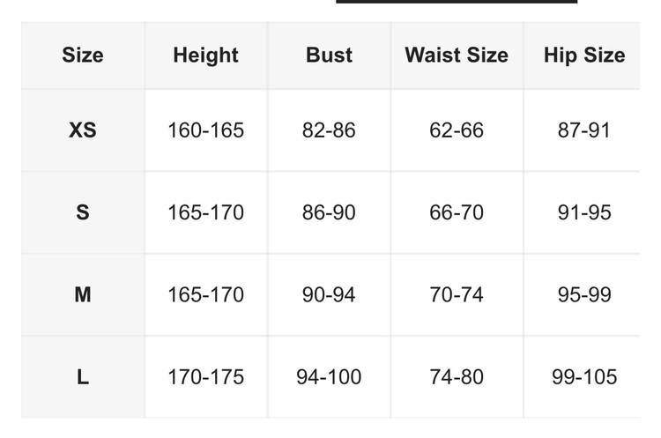Click the 86-90 bust cell
Image resolution: width=661 pixels, height=438 pixels.
pos(329,212)
